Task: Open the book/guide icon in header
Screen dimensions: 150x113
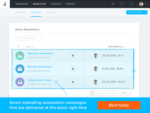Action: coord(113,4)
